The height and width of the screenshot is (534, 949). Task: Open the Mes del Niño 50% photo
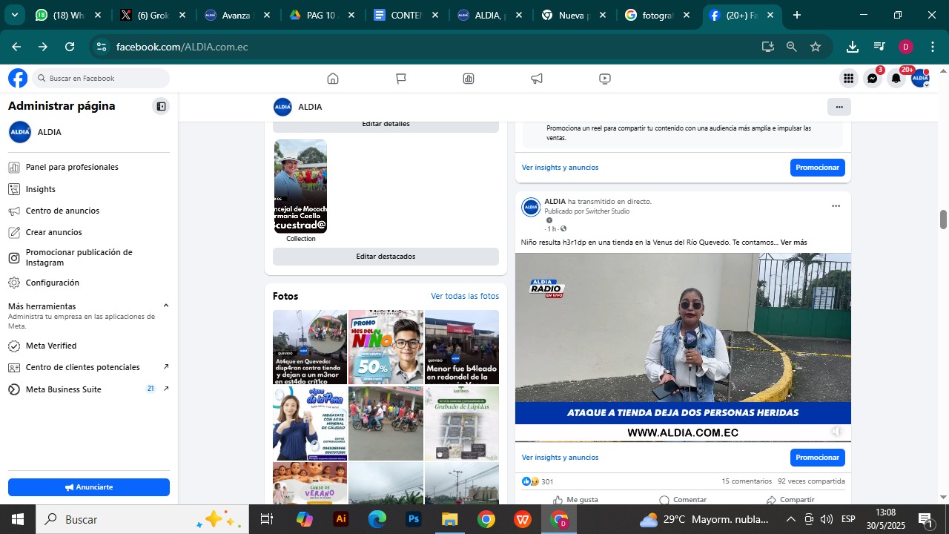pyautogui.click(x=386, y=347)
